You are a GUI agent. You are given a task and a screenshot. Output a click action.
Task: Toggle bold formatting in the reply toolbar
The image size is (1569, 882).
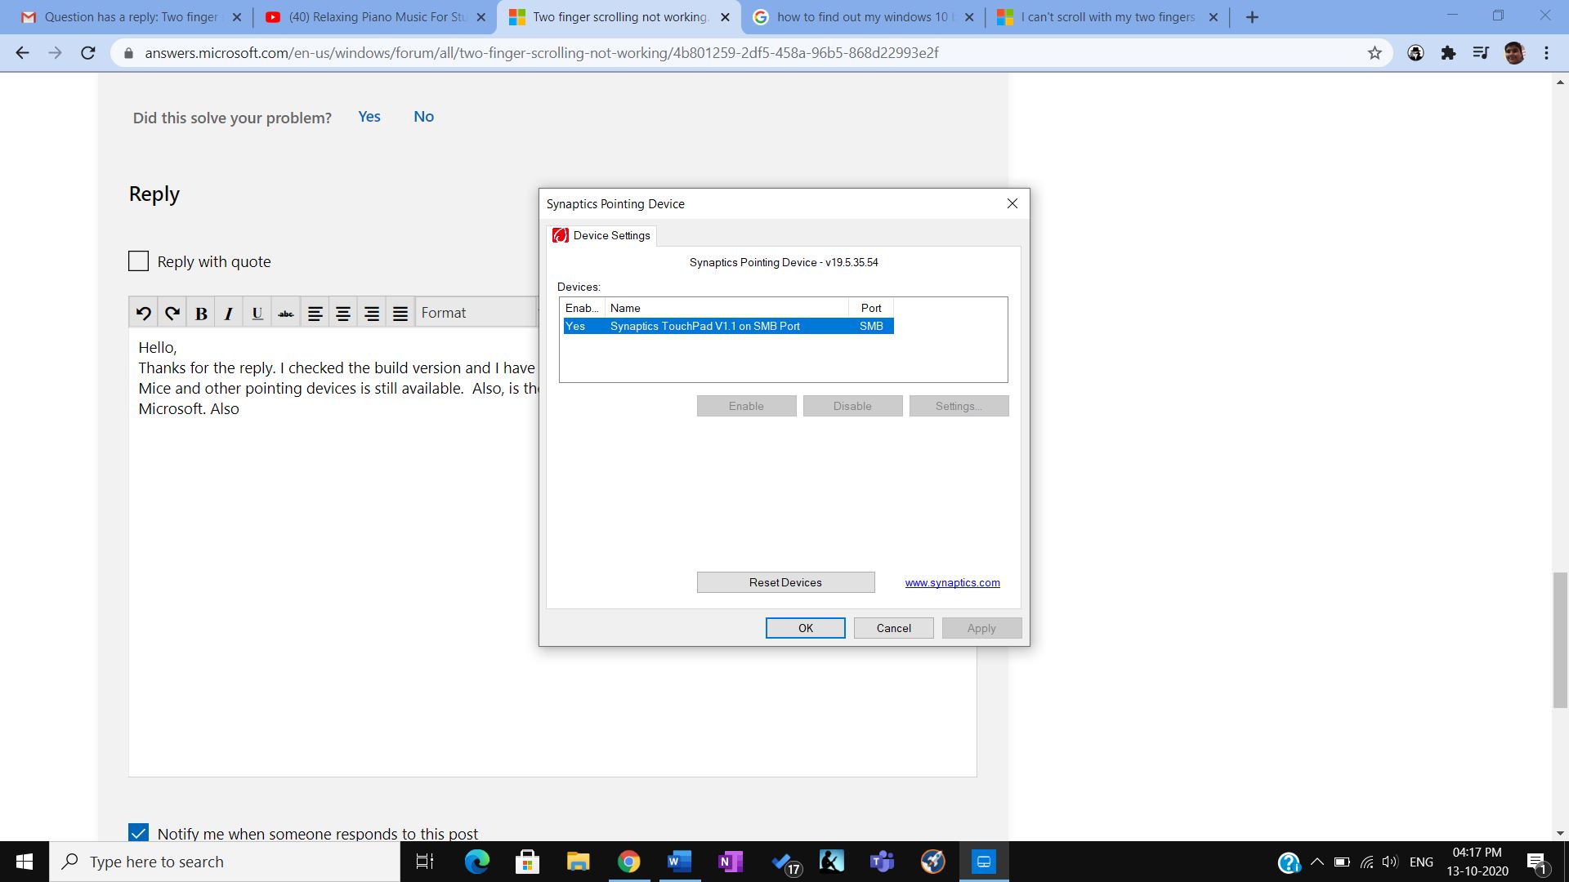(x=201, y=313)
